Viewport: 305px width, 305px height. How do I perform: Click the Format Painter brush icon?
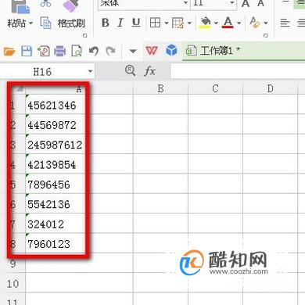click(70, 5)
